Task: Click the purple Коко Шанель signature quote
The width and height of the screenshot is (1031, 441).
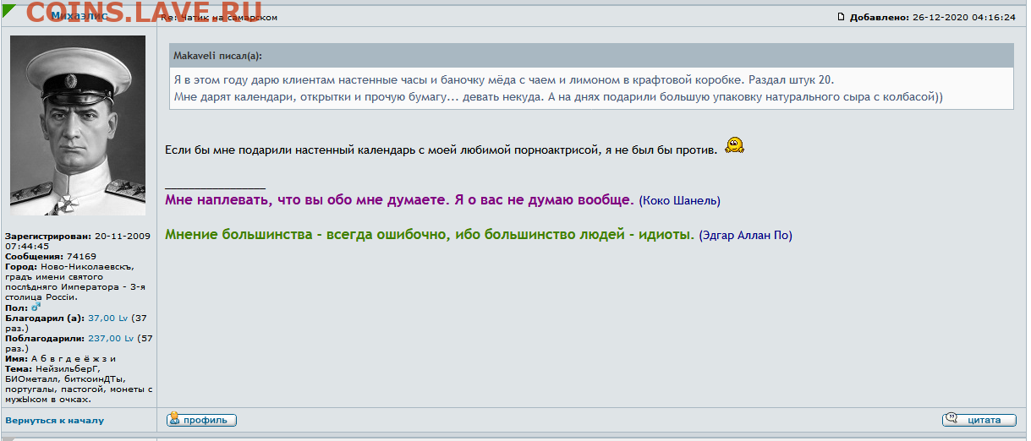Action: point(399,200)
